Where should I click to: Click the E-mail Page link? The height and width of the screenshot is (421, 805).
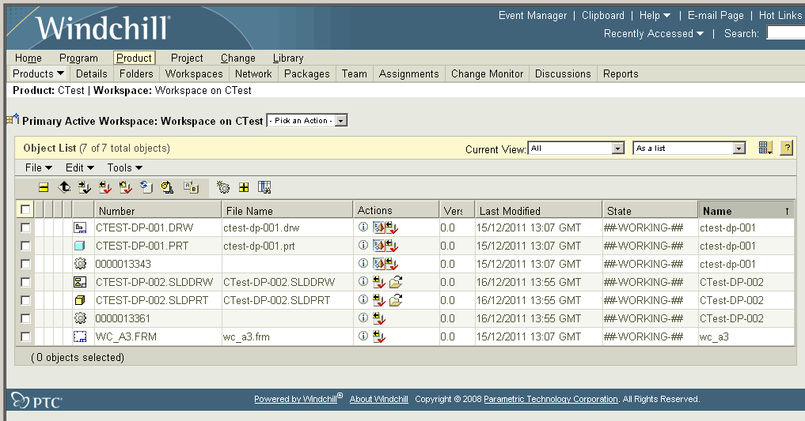click(716, 15)
